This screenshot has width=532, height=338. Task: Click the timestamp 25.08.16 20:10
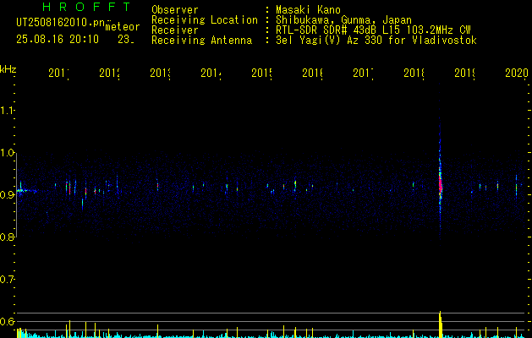(x=58, y=40)
